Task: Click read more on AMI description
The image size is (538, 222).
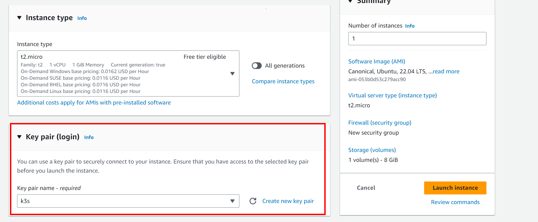Action: tap(446, 71)
